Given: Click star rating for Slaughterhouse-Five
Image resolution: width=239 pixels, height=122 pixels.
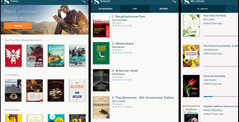Looking at the screenshot, I should click(119, 26).
